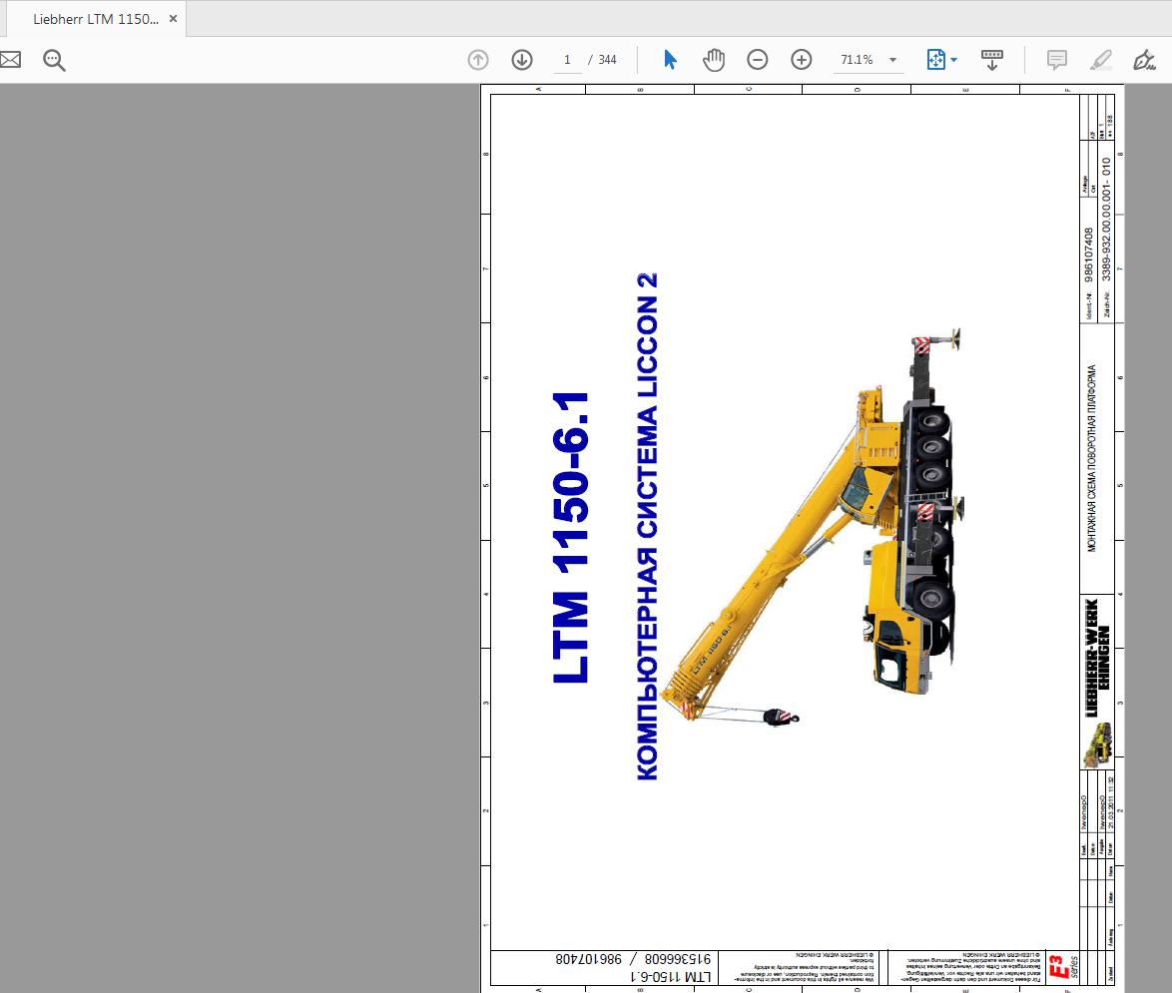Click the Liebherr-Werk Ehingen logo
This screenshot has height=993, width=1172.
(1097, 659)
